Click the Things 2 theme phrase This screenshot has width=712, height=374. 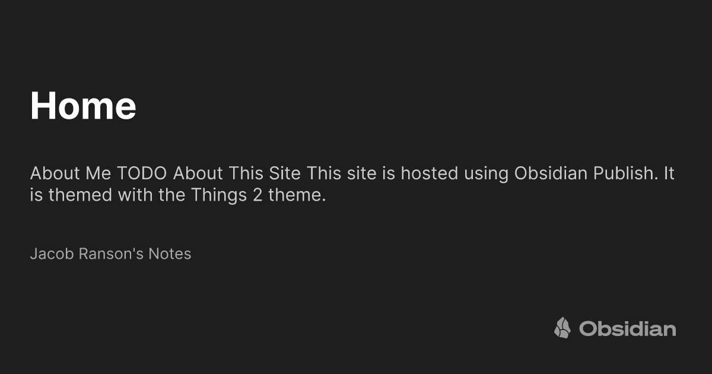258,195
